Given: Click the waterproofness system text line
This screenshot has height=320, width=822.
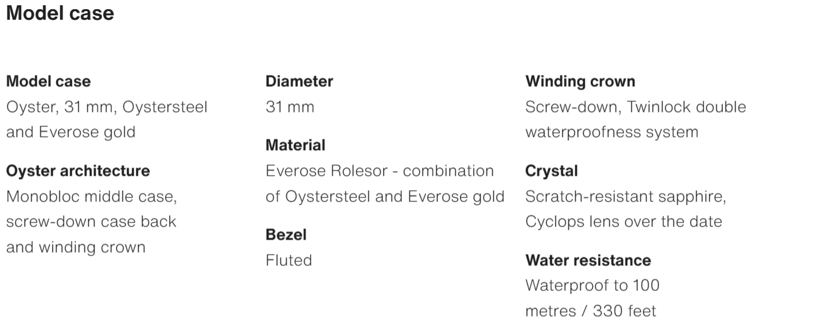Looking at the screenshot, I should (611, 132).
